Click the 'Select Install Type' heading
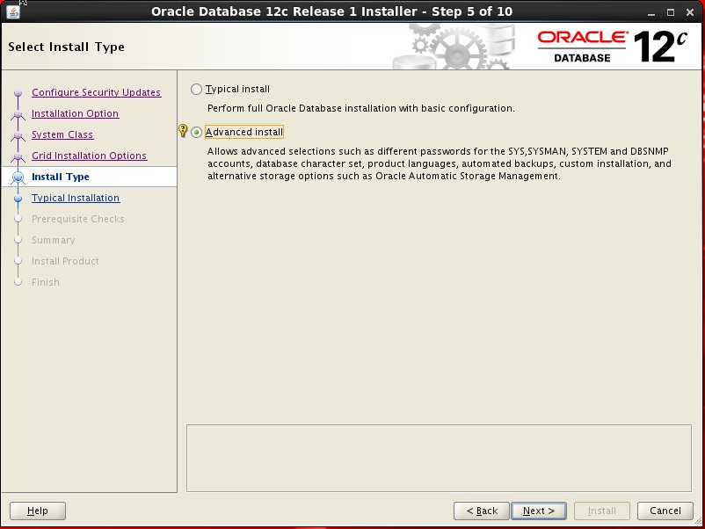Viewport: 705px width, 529px height. point(67,47)
